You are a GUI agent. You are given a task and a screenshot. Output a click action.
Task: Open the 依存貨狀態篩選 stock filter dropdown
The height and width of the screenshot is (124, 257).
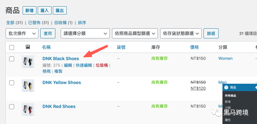(181, 33)
